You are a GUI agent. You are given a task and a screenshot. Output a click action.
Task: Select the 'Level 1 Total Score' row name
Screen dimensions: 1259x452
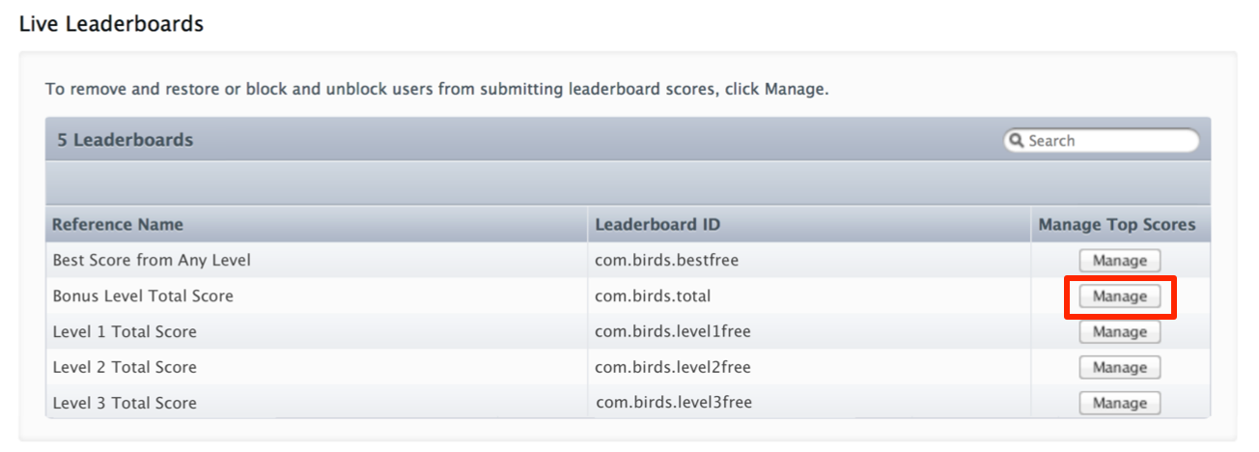pos(125,332)
